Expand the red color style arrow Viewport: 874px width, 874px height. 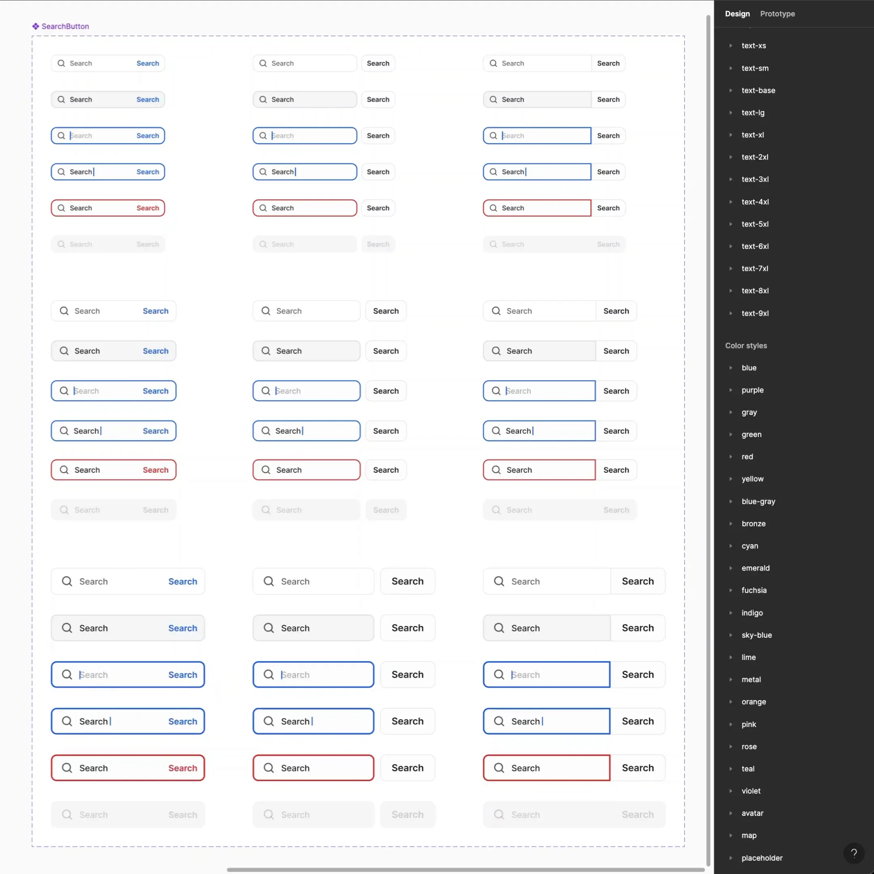coord(731,456)
